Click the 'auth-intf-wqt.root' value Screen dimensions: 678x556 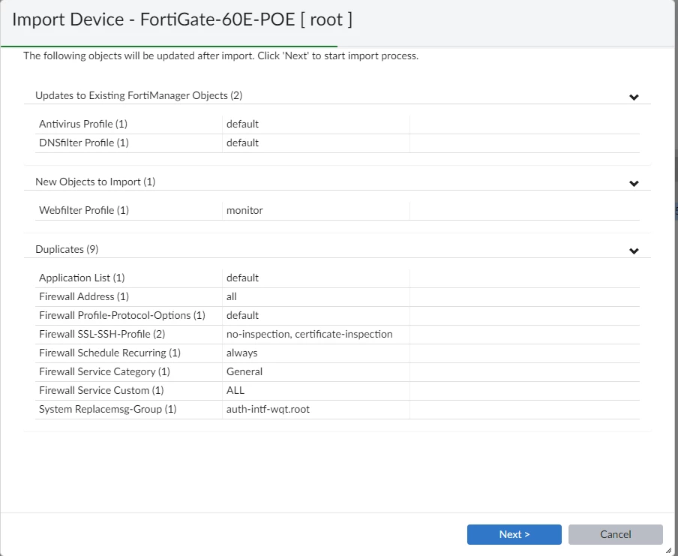(268, 410)
